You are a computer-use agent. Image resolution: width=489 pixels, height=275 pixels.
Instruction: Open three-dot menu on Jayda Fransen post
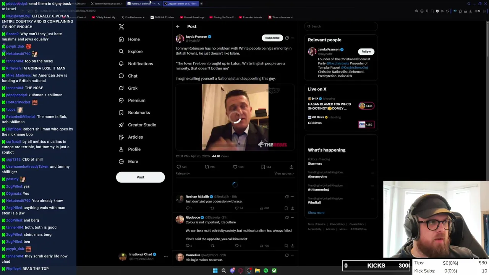(x=292, y=38)
